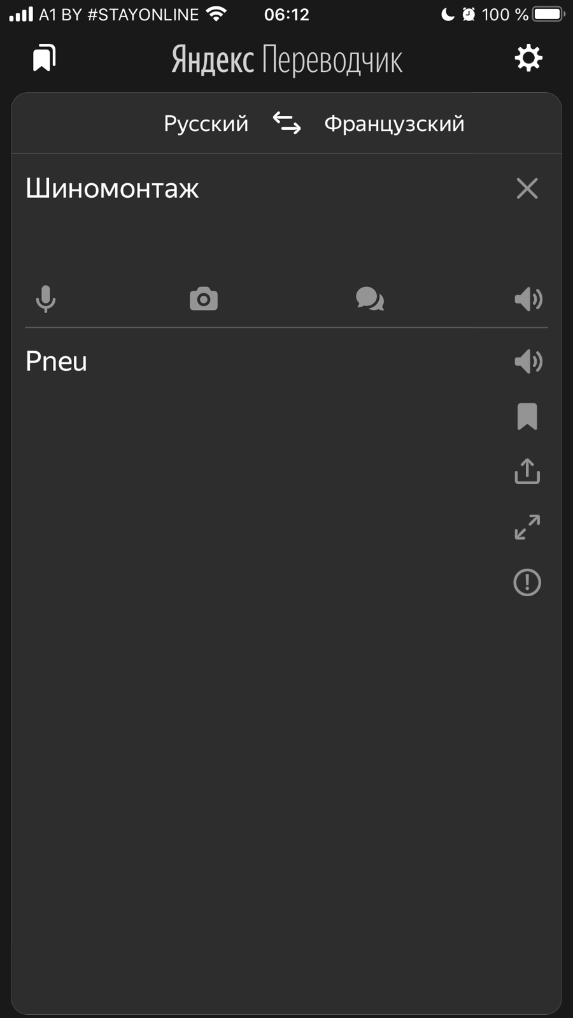This screenshot has height=1018, width=573.
Task: Listen to the source text Шиномонтаж
Action: pos(528,299)
